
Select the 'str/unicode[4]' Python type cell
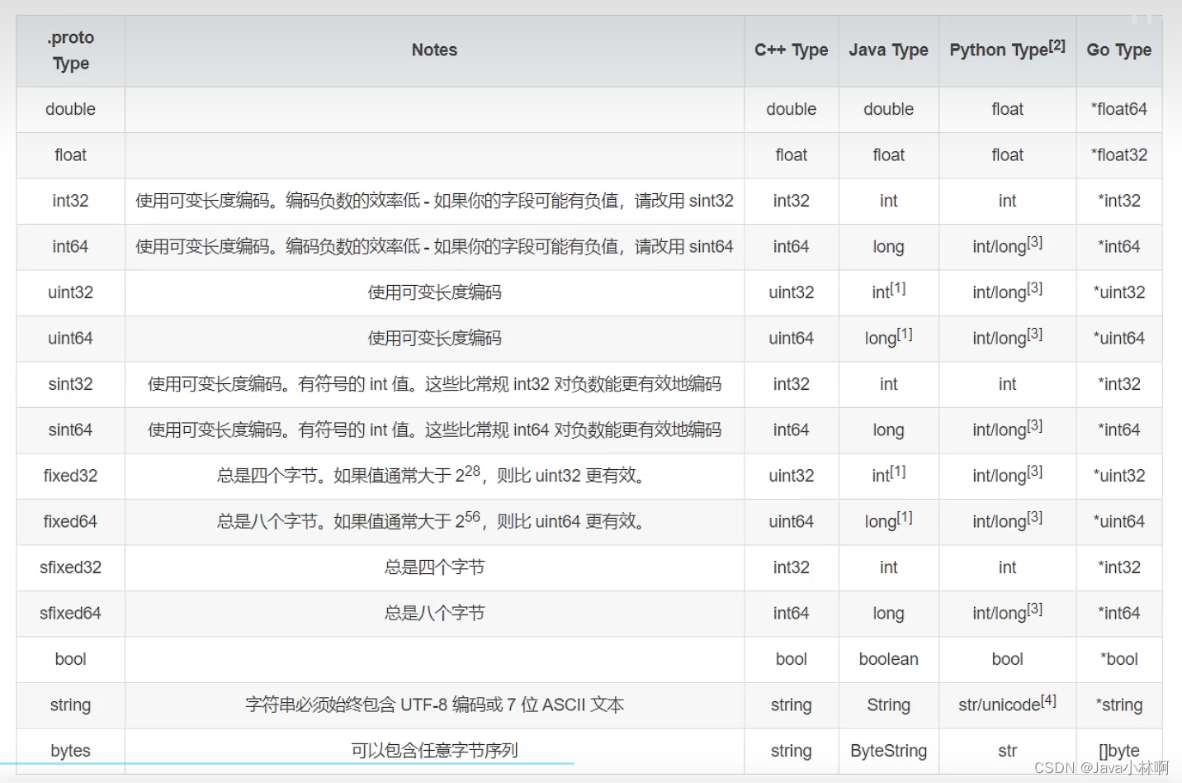[1007, 705]
